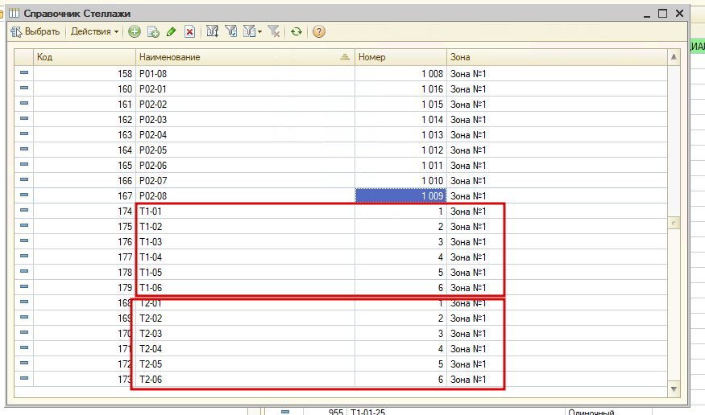Click the row icon for T1-02

(x=24, y=225)
